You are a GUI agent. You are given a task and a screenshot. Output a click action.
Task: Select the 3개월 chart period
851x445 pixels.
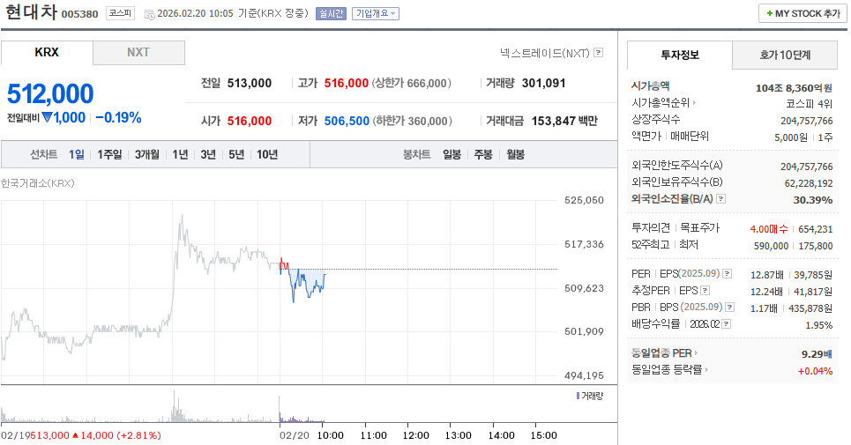[147, 154]
